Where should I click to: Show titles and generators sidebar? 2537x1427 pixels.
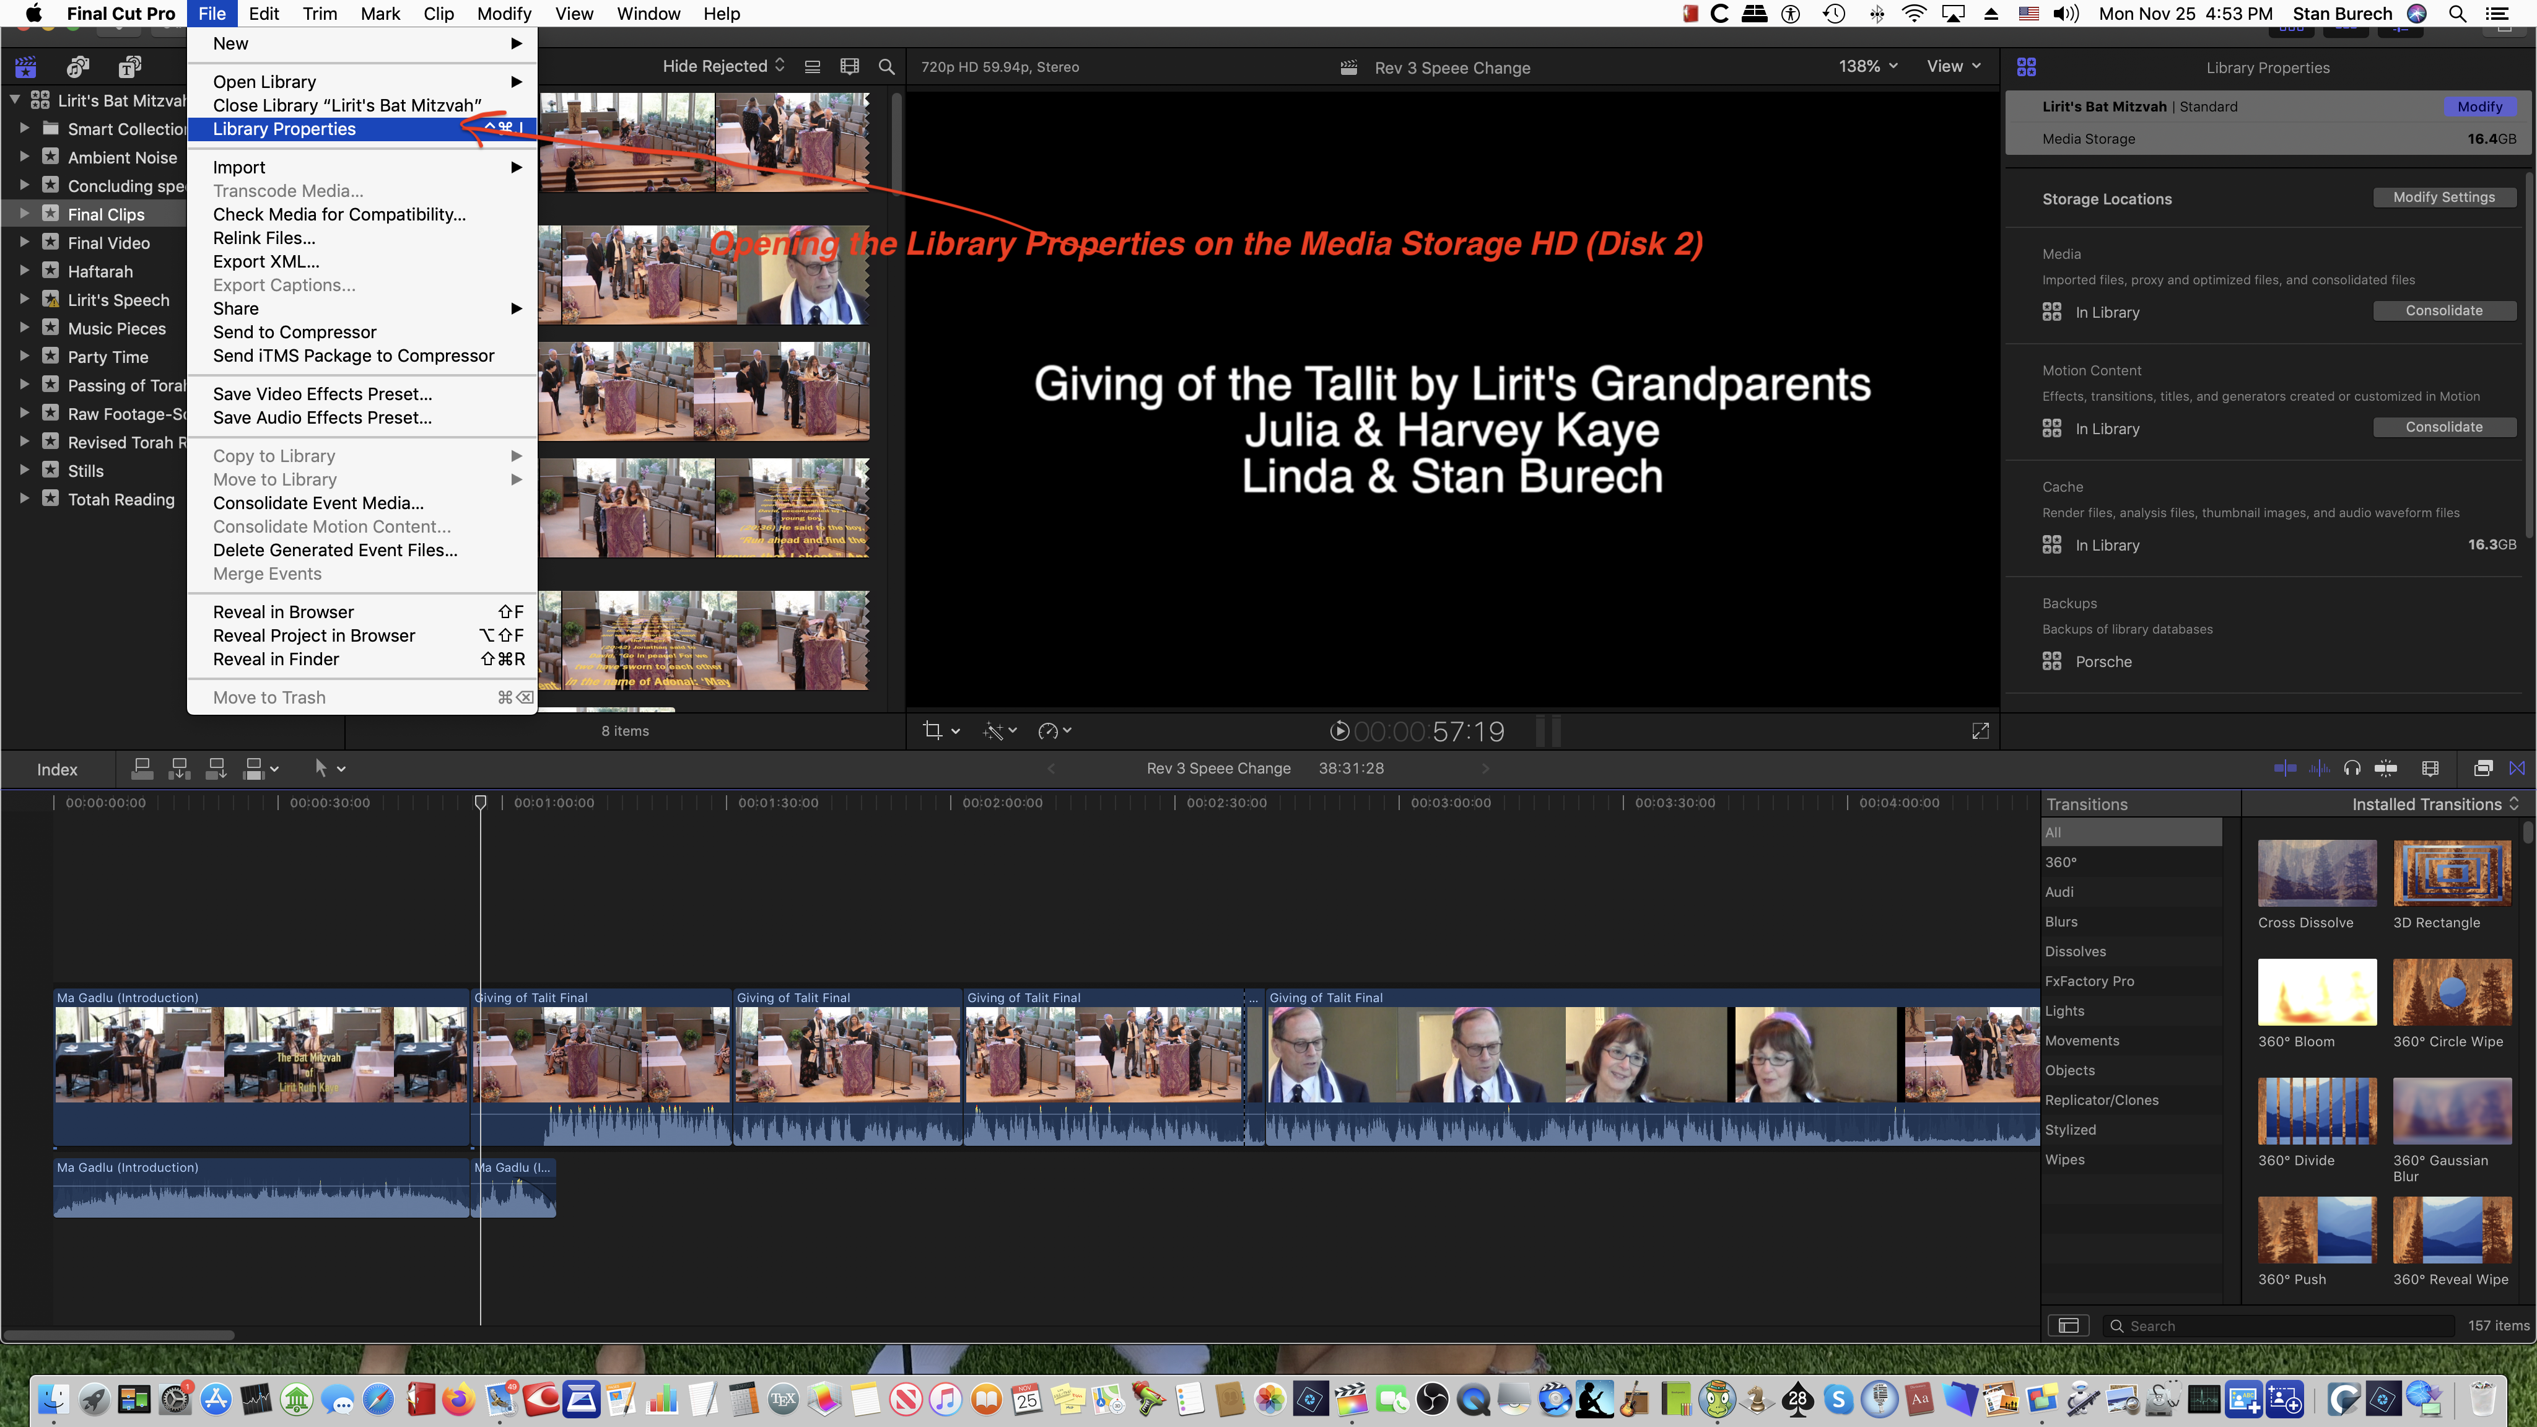point(129,67)
